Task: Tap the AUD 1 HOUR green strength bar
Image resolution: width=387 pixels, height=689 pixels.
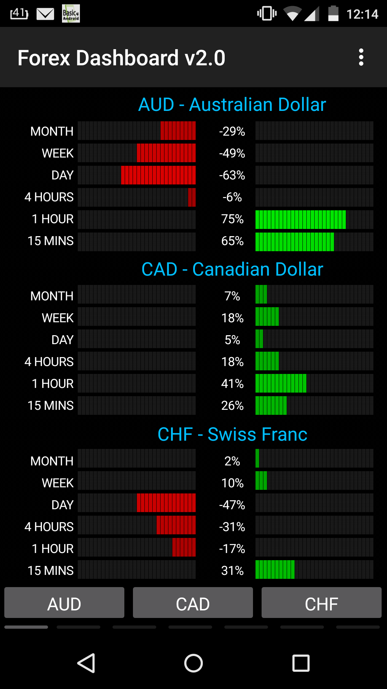Action: 300,219
